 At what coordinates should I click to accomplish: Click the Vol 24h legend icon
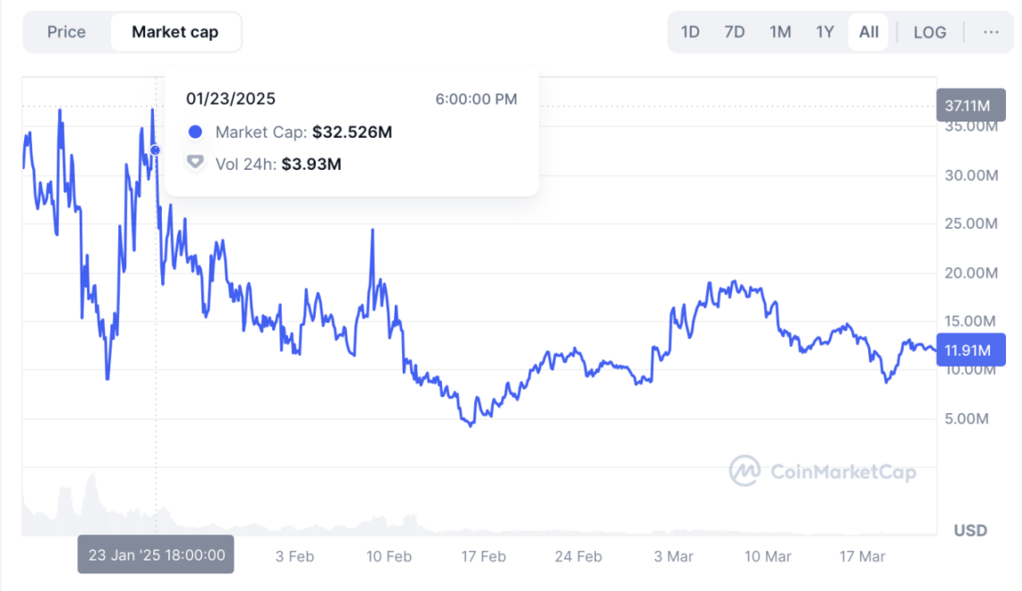coord(195,164)
